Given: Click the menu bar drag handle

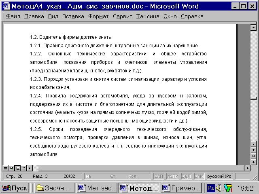Looking at the screenshot, I should click(x=4, y=17).
